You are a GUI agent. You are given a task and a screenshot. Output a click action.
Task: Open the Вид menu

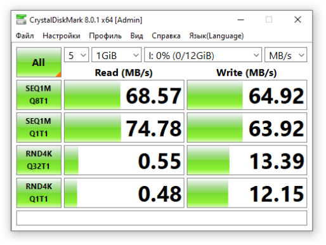[x=136, y=36]
